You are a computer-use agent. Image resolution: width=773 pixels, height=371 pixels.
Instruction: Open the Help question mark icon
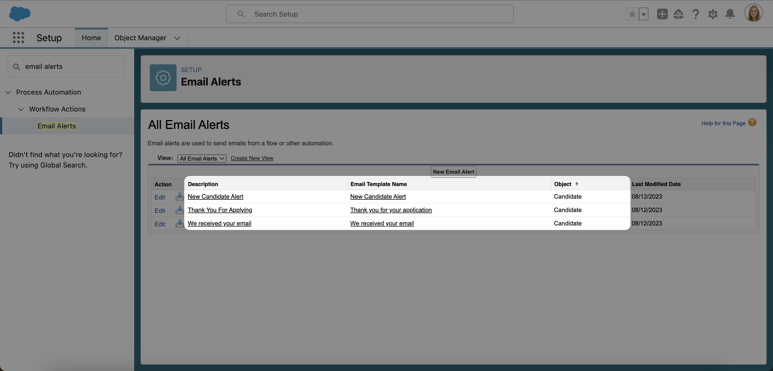[x=696, y=14]
